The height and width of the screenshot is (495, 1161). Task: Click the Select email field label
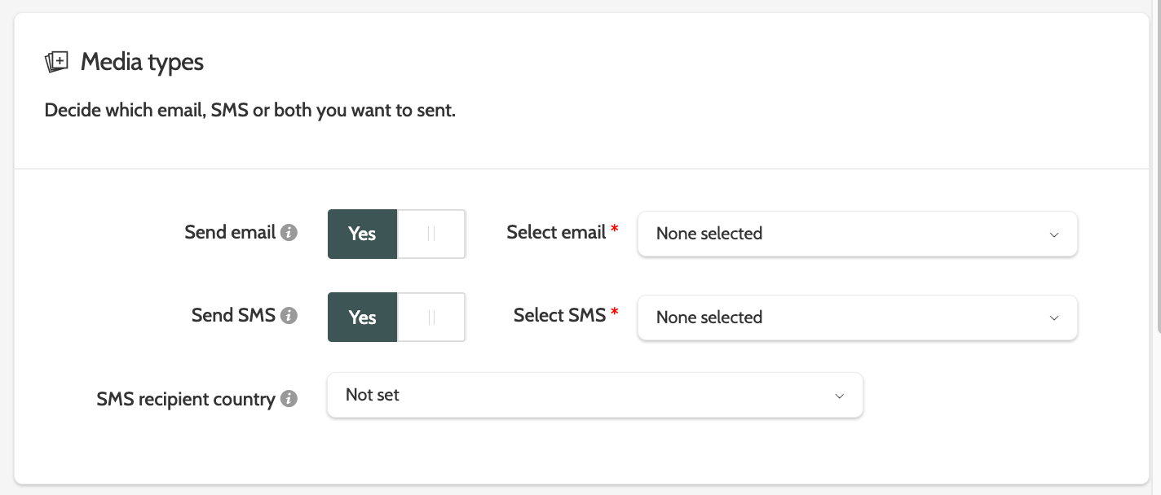click(556, 233)
